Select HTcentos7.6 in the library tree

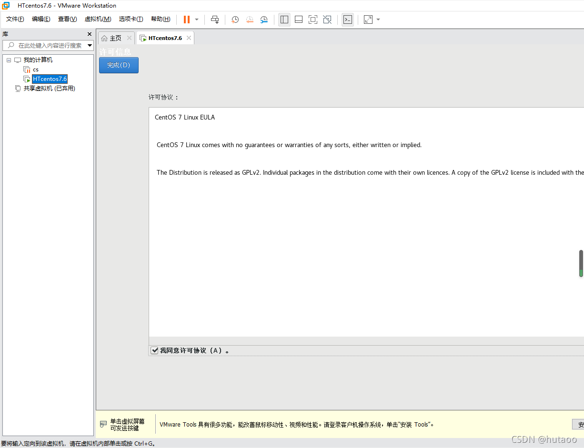(50, 79)
